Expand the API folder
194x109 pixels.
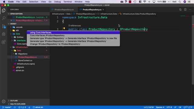pos(11,30)
